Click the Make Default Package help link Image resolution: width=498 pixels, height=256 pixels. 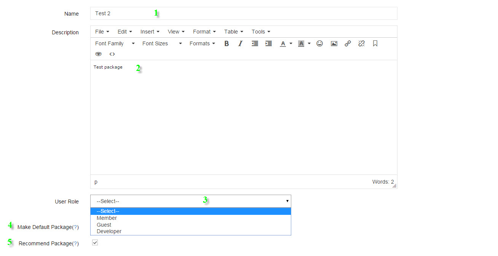point(75,227)
